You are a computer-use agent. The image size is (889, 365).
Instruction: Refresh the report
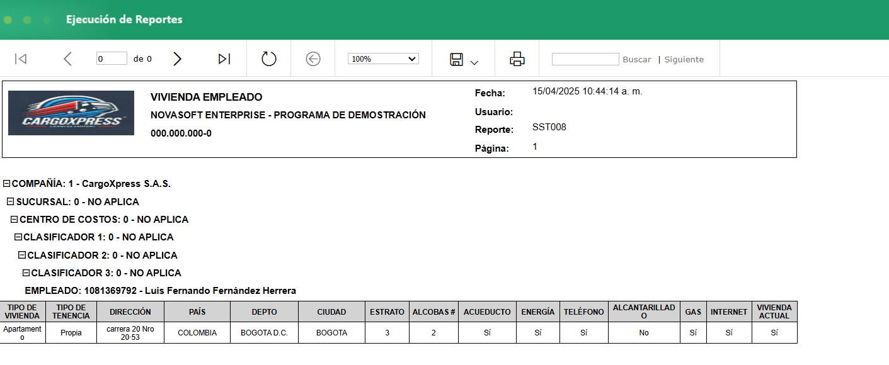click(x=268, y=58)
